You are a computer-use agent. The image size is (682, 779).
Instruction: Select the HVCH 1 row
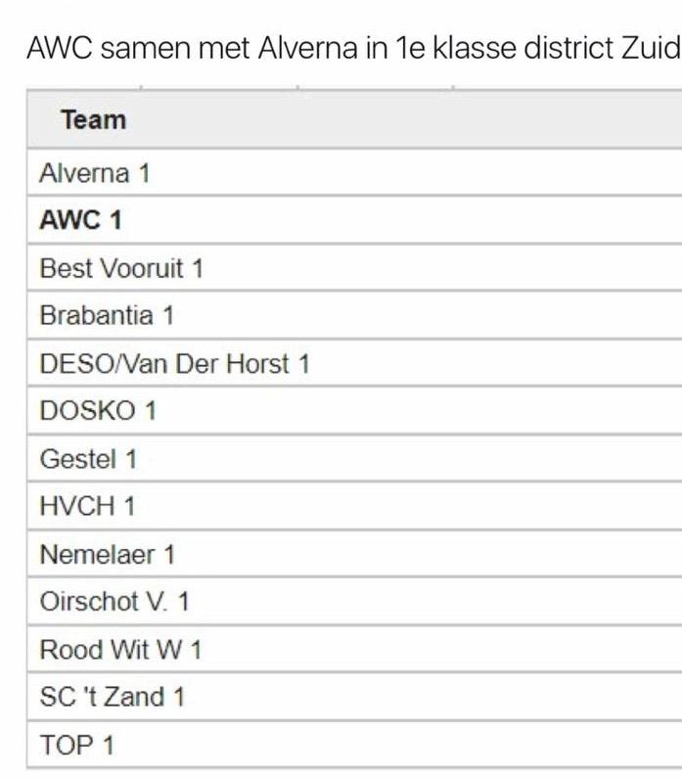coord(87,506)
